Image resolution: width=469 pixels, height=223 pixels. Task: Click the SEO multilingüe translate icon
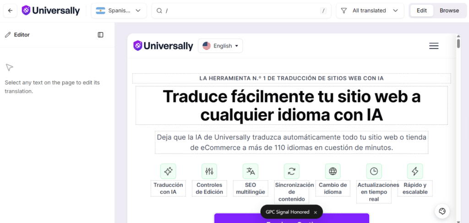(251, 171)
